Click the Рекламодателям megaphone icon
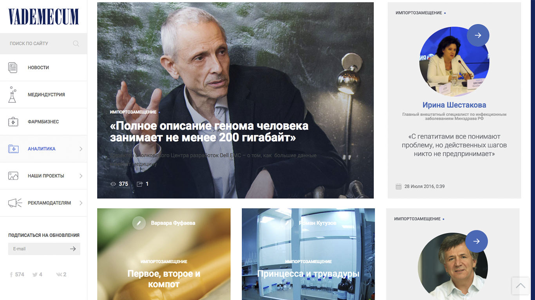The width and height of the screenshot is (535, 300). [x=15, y=203]
